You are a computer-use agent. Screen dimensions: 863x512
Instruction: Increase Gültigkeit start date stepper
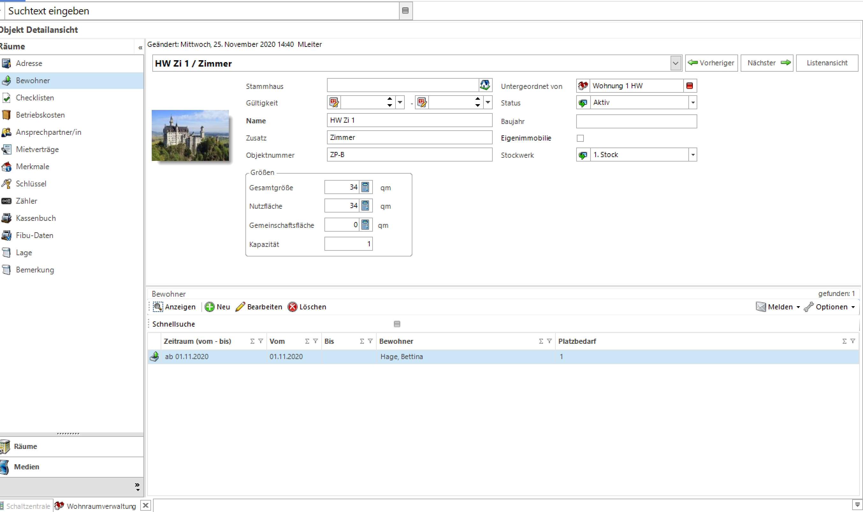(x=389, y=99)
